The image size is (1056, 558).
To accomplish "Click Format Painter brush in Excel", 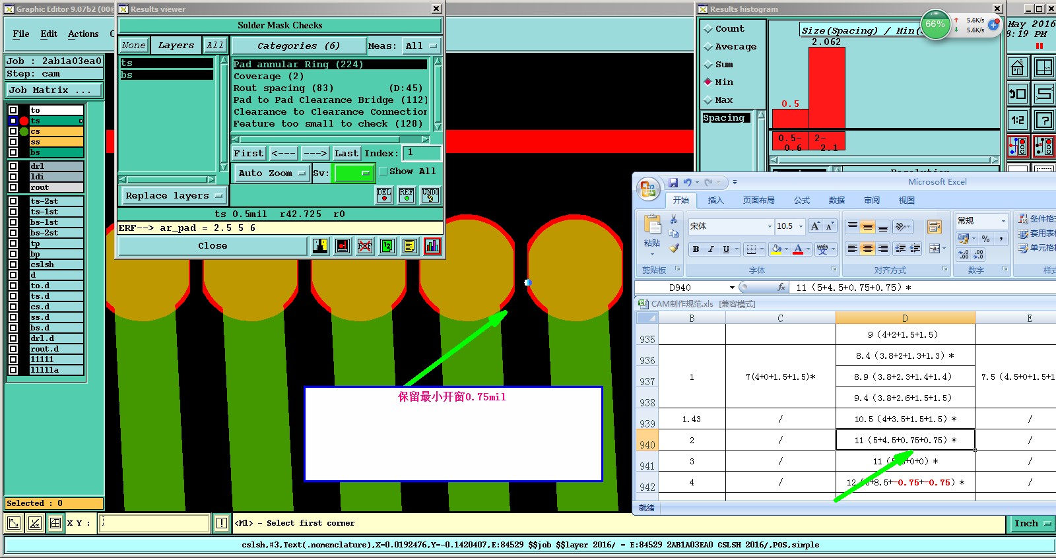I will coord(673,249).
